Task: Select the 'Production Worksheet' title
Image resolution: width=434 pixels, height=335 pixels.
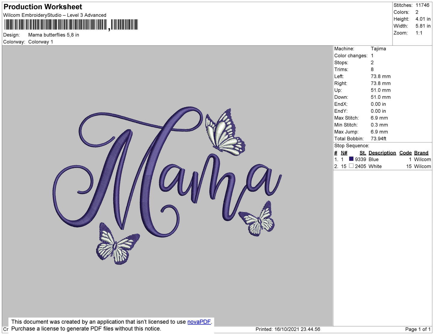Action: click(x=43, y=7)
